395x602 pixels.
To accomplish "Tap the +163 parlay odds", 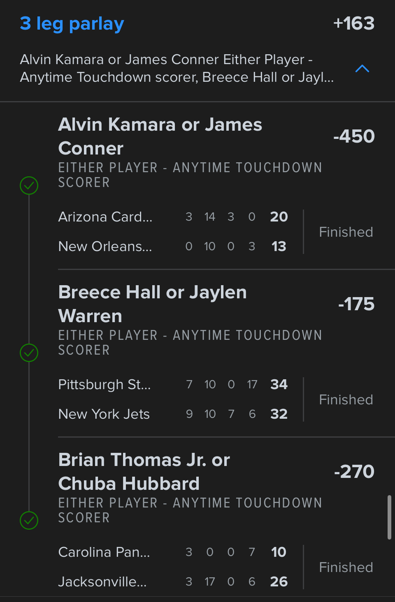I will tap(354, 23).
